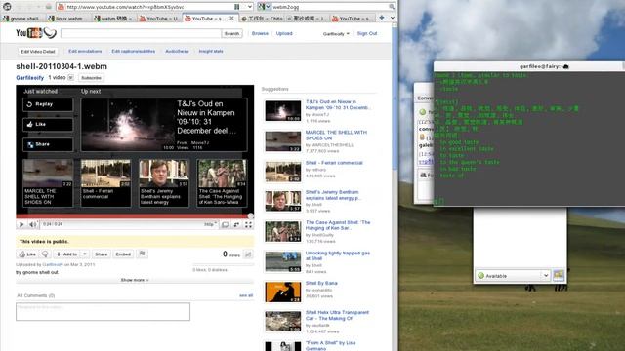Open the MARCEL THE SHELL end screen thumbnail
This screenshot has height=351, width=625.
[x=48, y=182]
